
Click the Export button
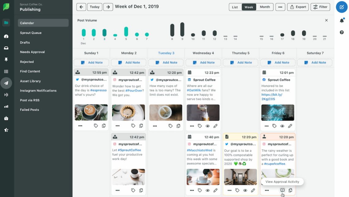[x=298, y=7]
